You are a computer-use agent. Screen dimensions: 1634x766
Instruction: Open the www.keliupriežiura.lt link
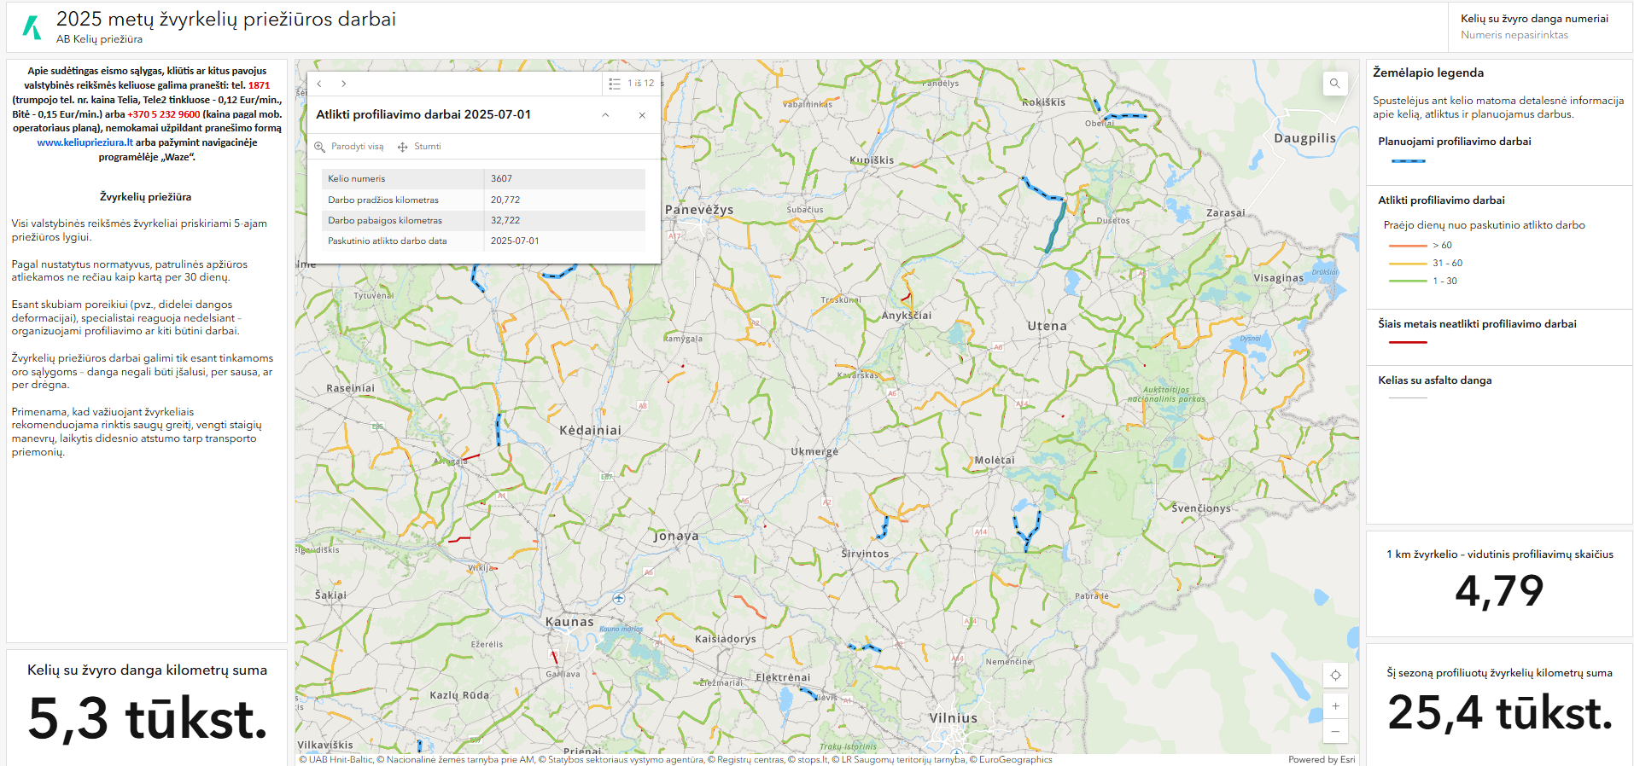[85, 142]
